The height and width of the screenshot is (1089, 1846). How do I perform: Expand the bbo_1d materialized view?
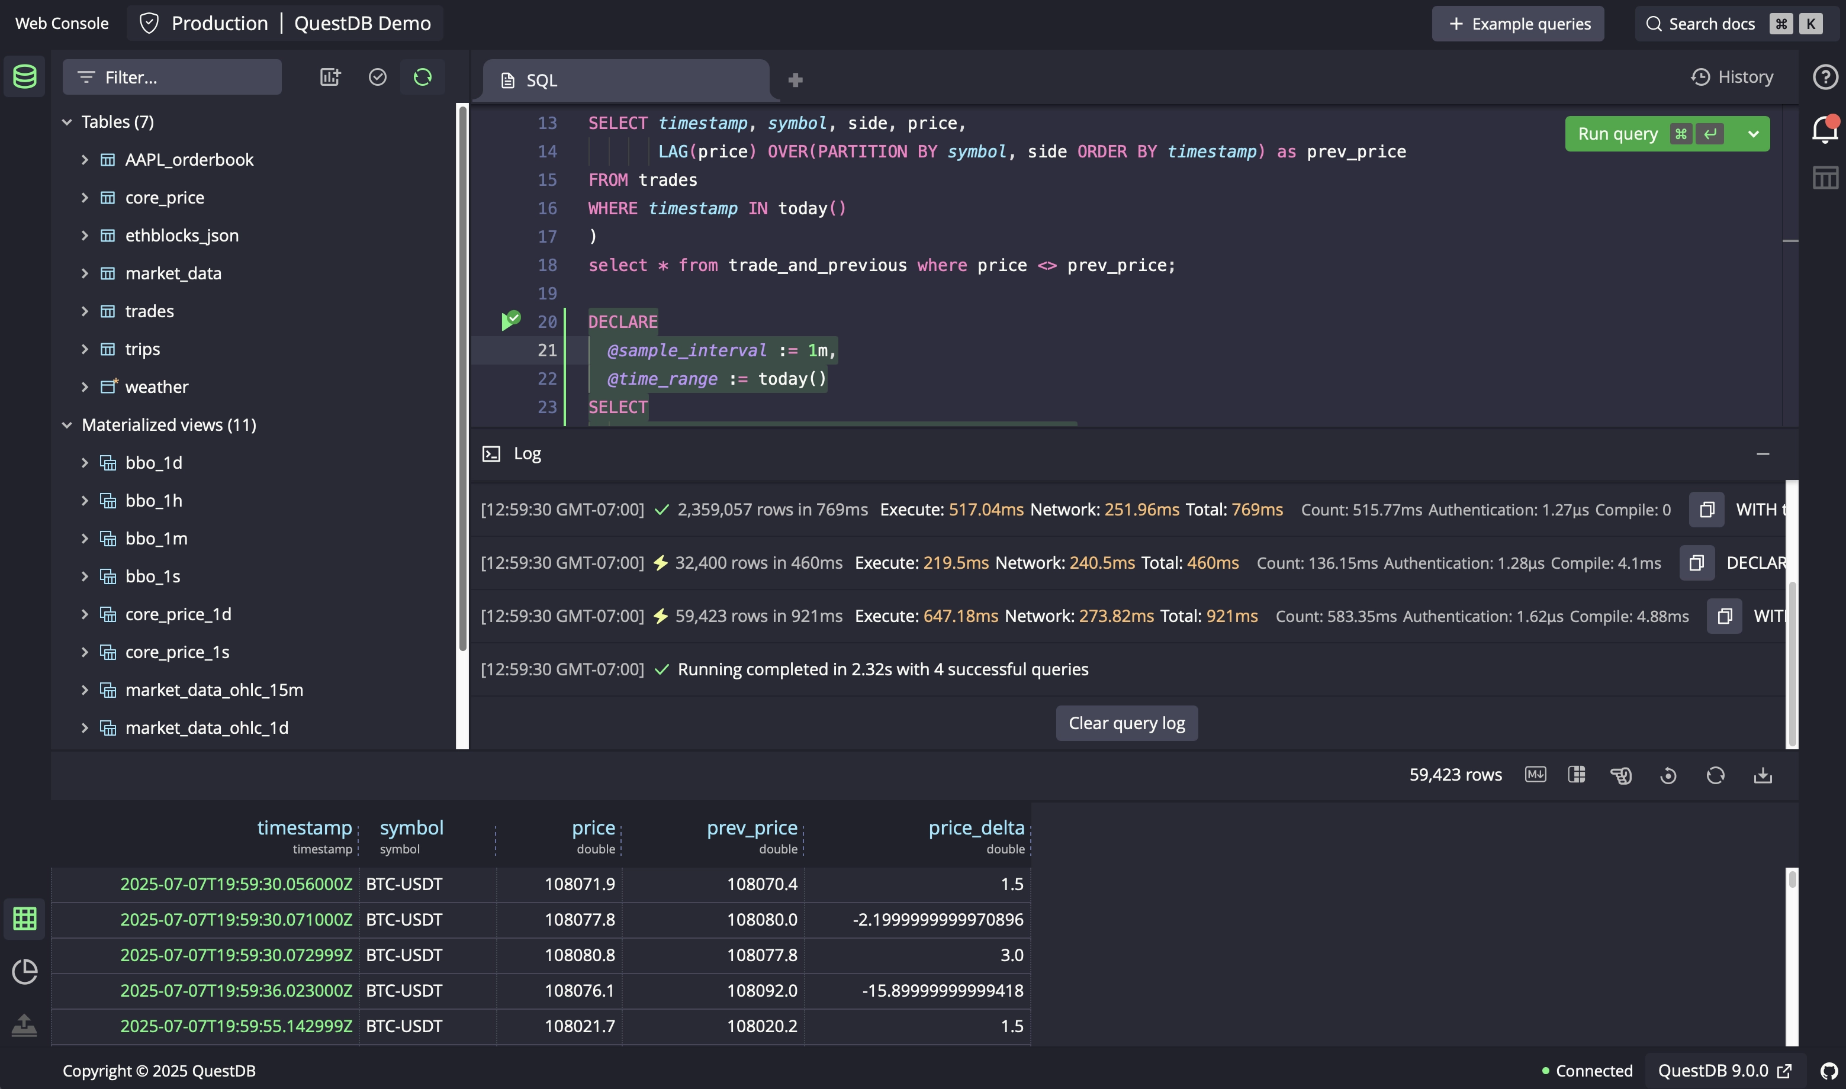pyautogui.click(x=85, y=462)
